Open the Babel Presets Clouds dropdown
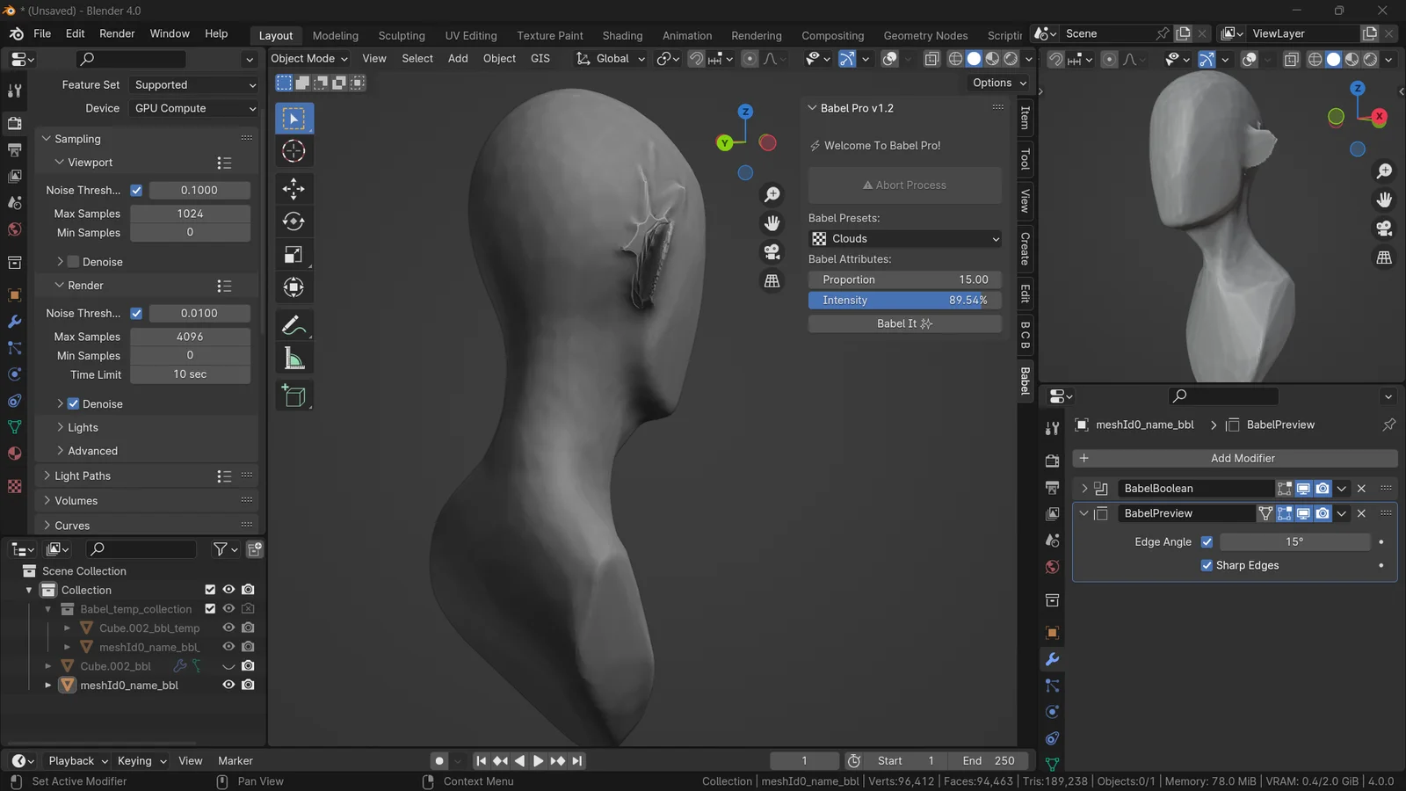Viewport: 1406px width, 791px height. click(x=904, y=238)
